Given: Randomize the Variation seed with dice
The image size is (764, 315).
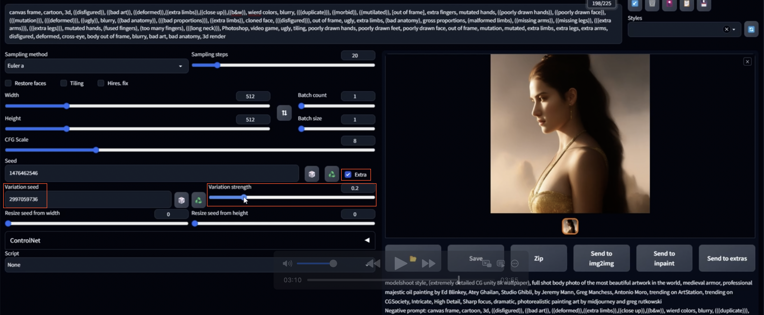Looking at the screenshot, I should [181, 200].
